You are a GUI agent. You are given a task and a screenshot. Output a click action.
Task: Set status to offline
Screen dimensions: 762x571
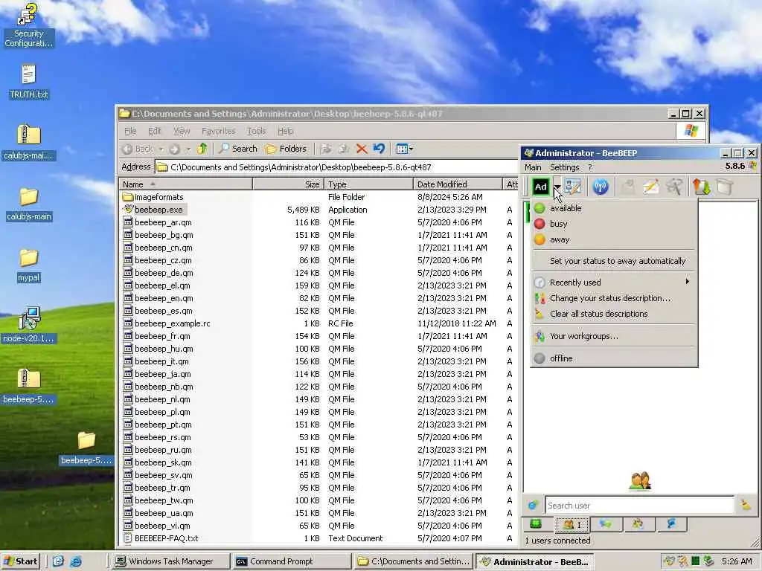(x=614, y=358)
